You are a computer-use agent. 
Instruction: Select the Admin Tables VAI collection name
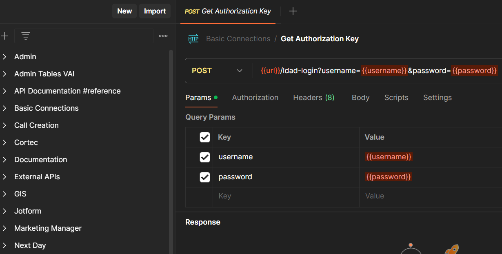(x=44, y=74)
